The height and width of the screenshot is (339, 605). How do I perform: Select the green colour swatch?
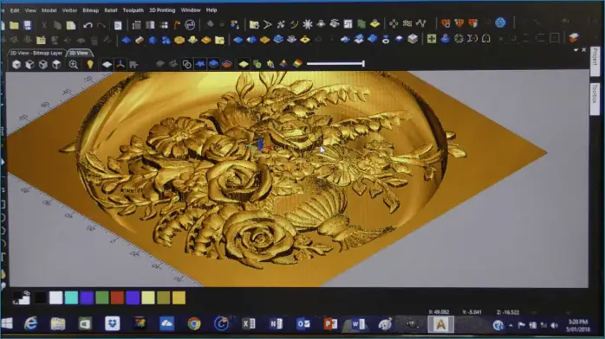click(x=102, y=297)
